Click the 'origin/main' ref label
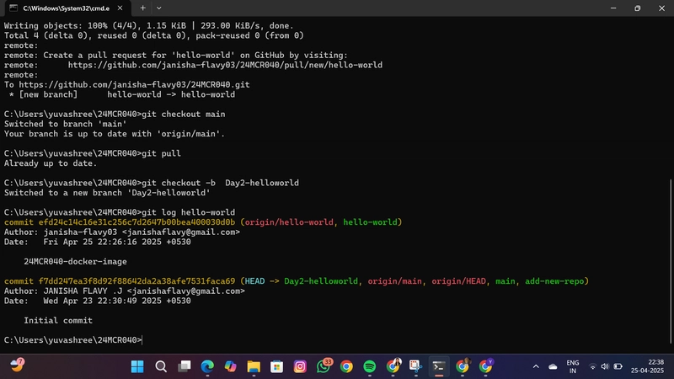The width and height of the screenshot is (674, 379). pos(394,281)
